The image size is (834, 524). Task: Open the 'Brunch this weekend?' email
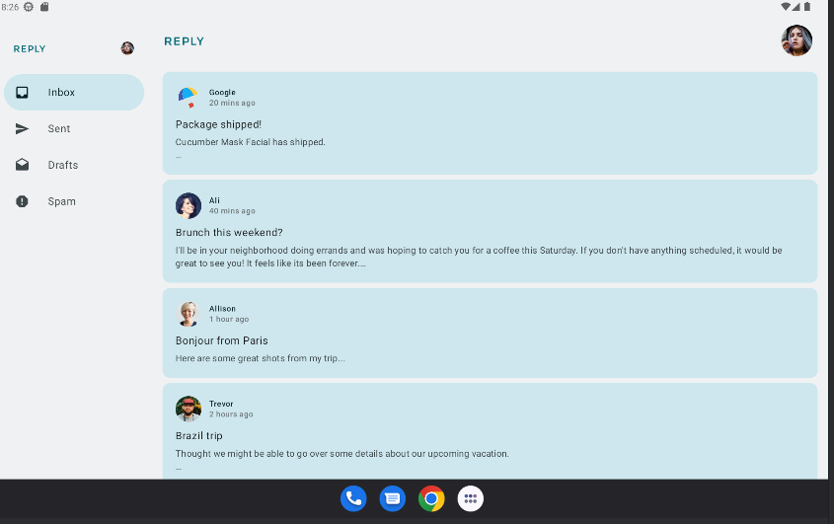point(490,232)
